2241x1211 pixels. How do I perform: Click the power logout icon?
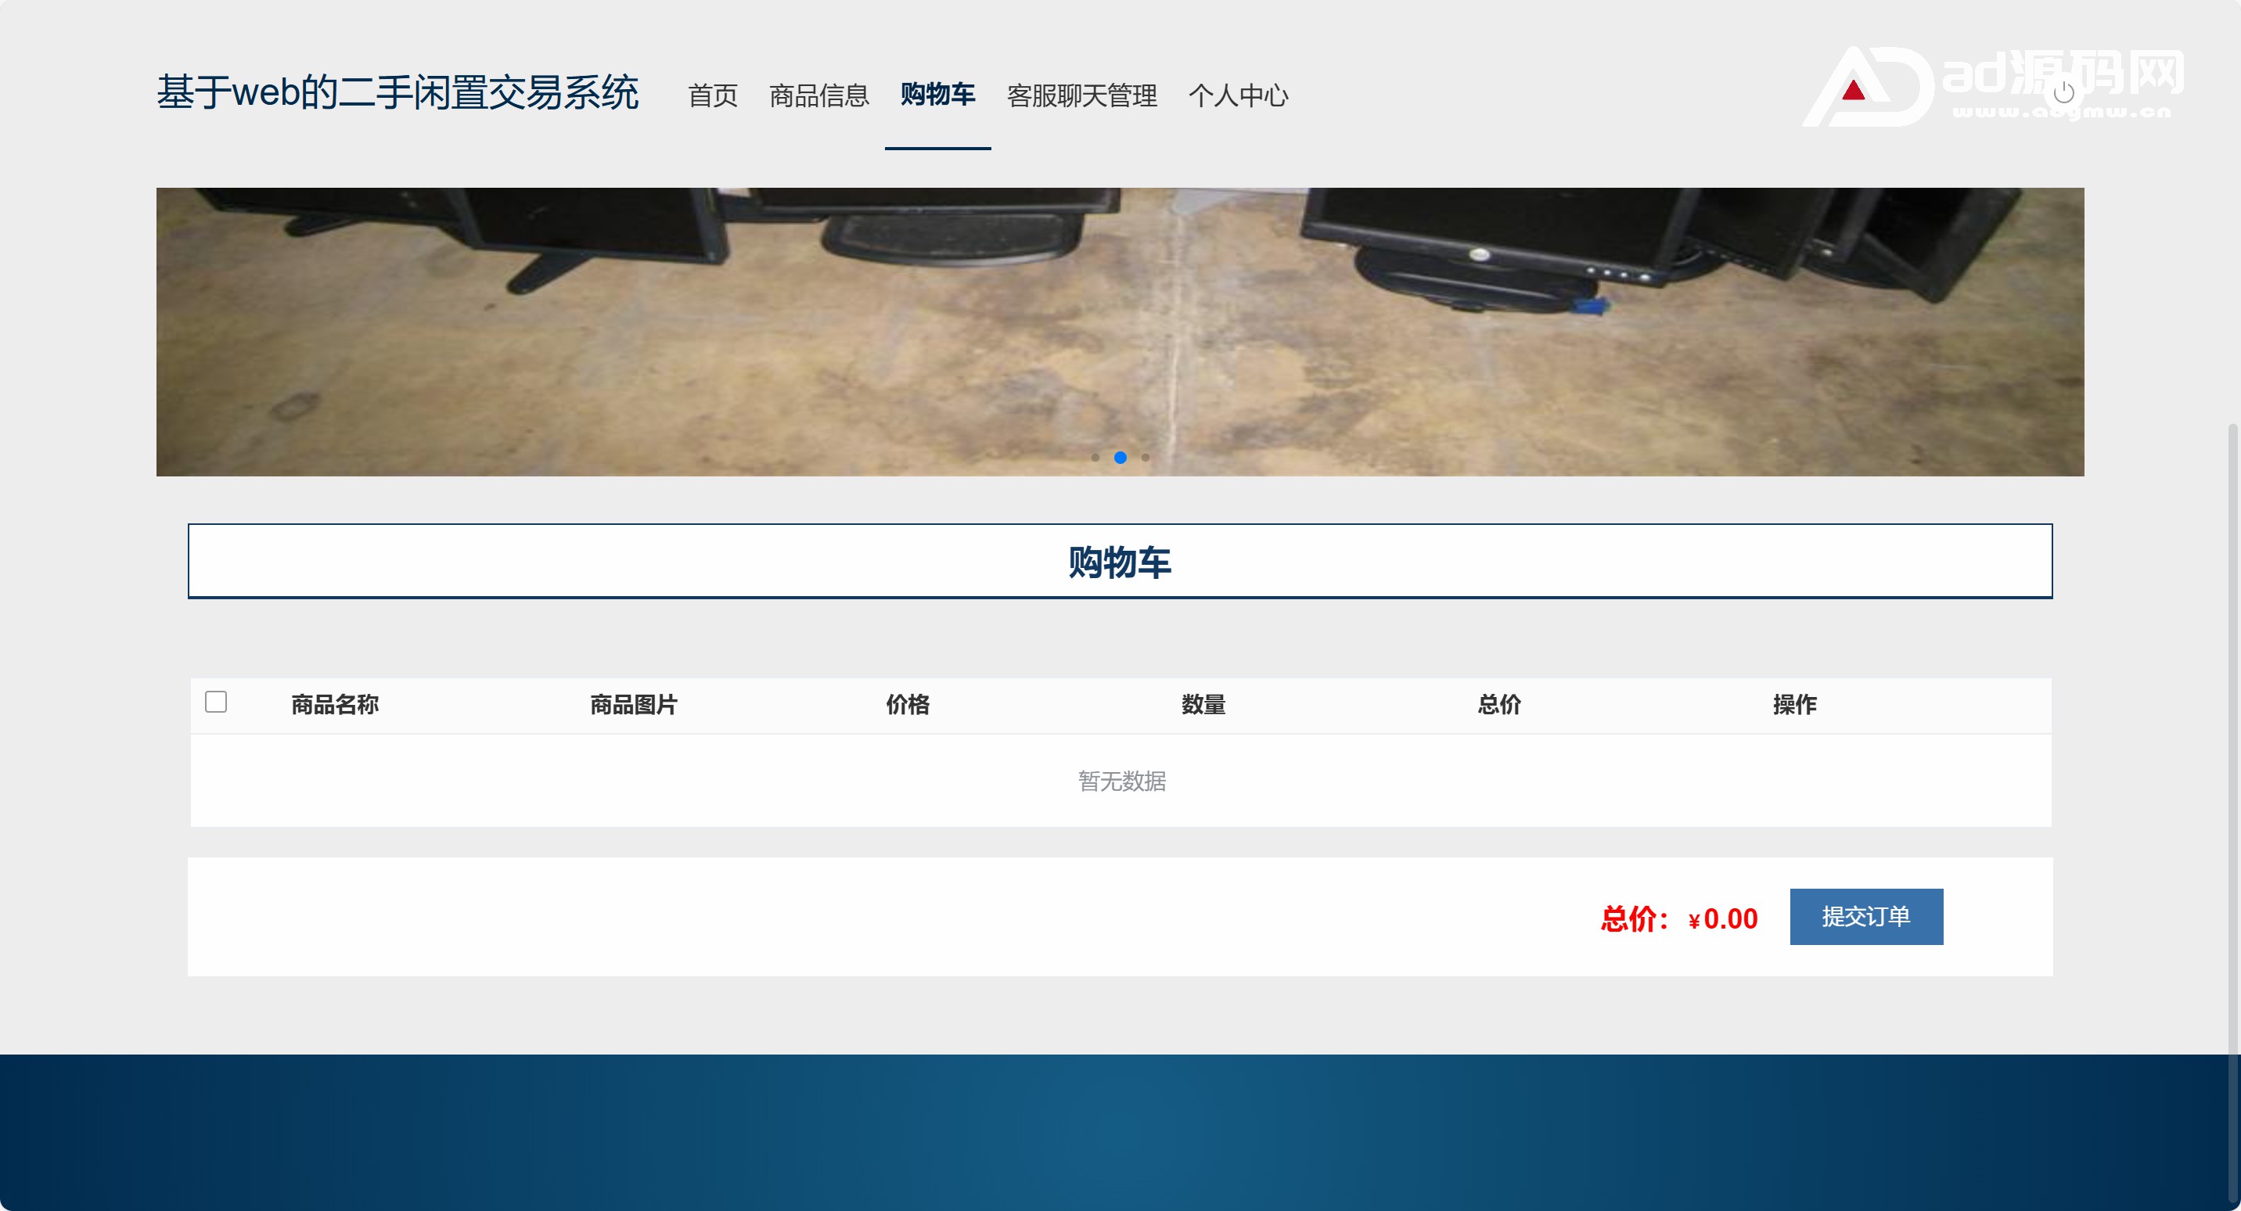click(x=2063, y=92)
